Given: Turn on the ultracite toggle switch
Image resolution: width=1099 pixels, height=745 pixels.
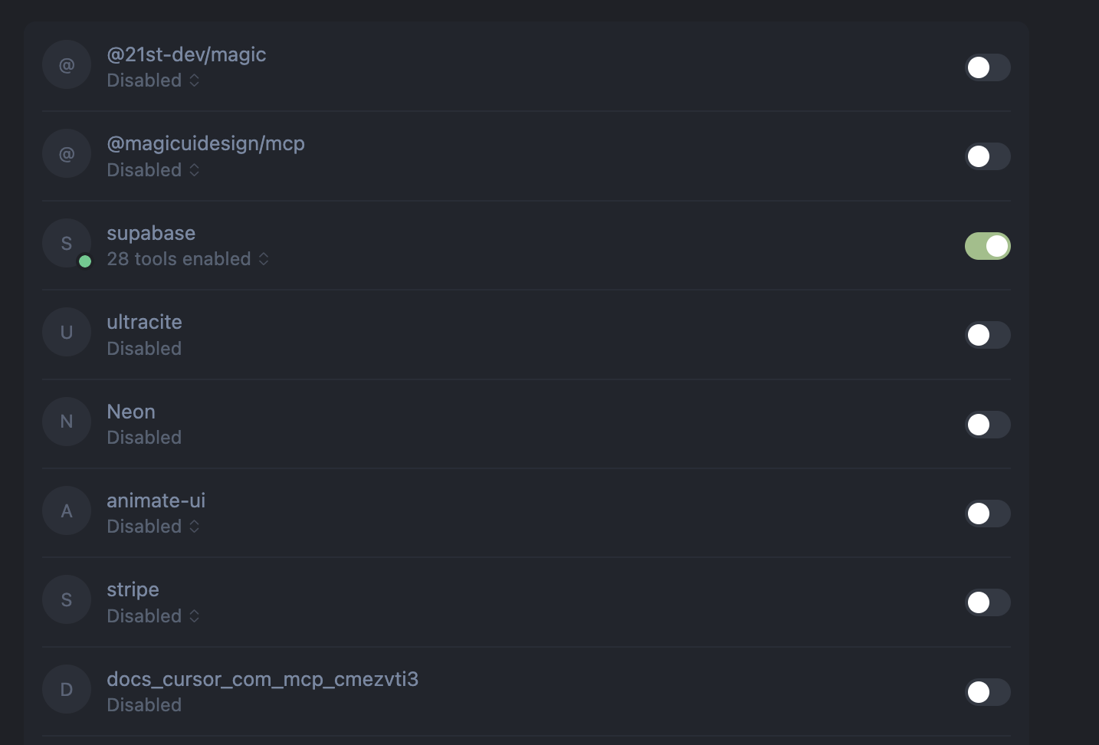Looking at the screenshot, I should click(x=987, y=335).
